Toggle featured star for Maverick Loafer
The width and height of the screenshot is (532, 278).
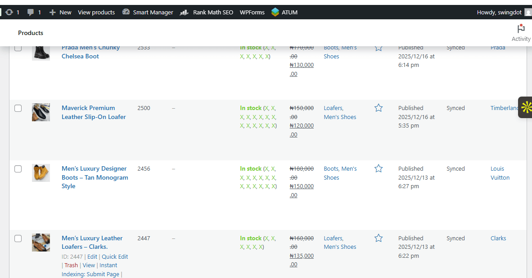pyautogui.click(x=379, y=108)
